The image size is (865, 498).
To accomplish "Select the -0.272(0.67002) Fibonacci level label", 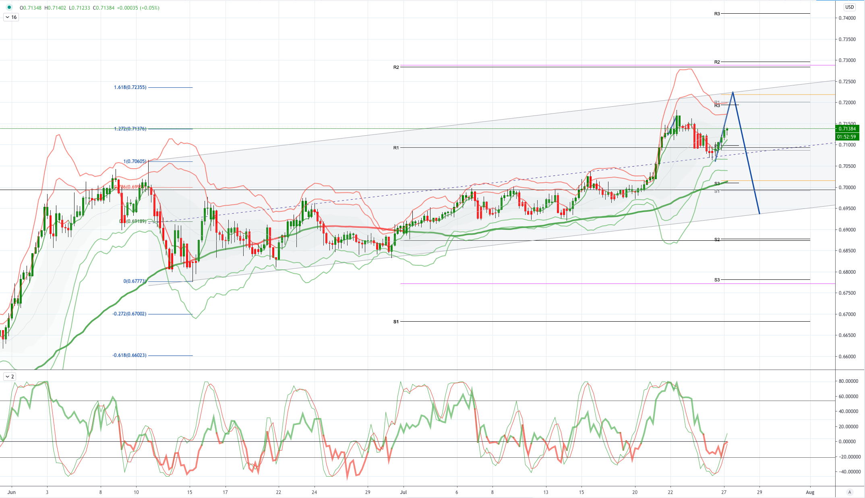I will [129, 314].
